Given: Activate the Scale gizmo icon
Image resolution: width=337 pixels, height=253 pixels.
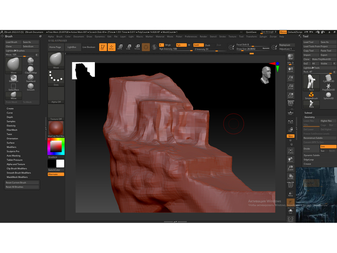Looking at the screenshot, I should [129, 47].
